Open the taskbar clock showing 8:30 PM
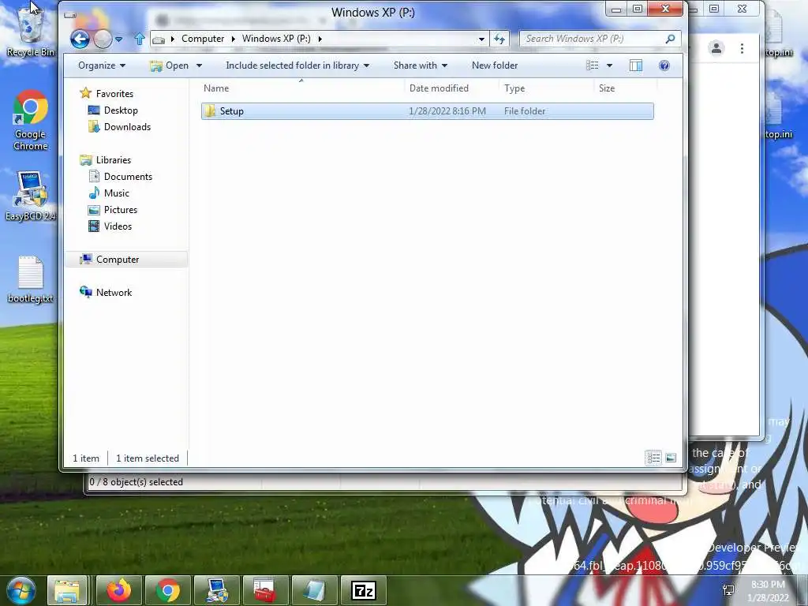This screenshot has width=808, height=606. point(768,591)
